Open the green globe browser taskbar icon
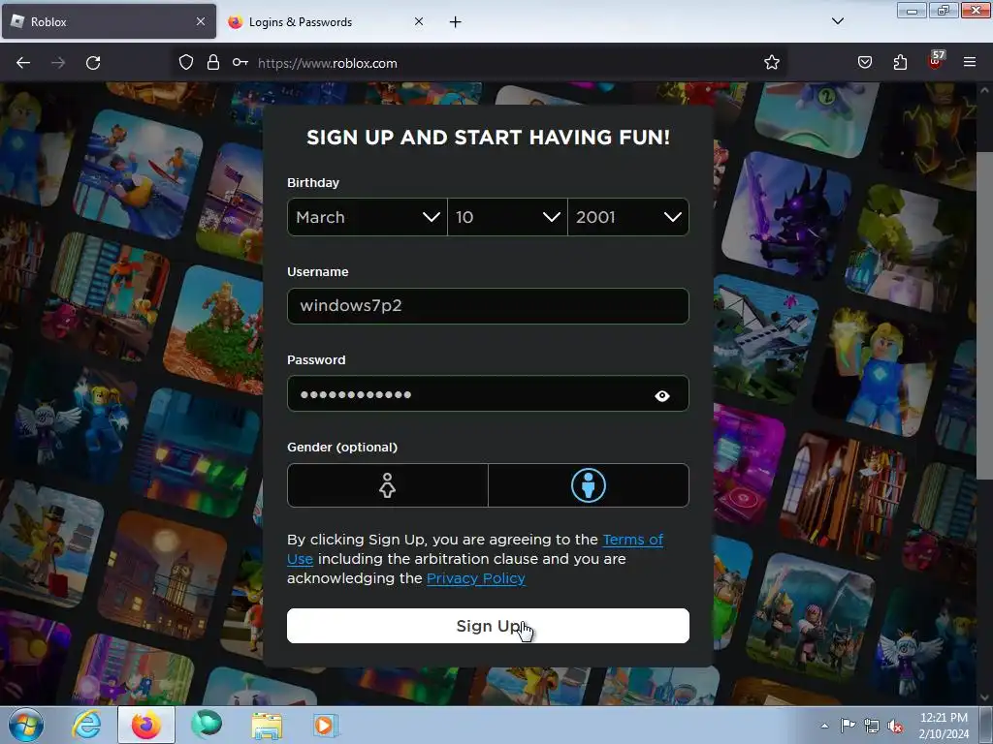This screenshot has height=744, width=993. coord(207,725)
